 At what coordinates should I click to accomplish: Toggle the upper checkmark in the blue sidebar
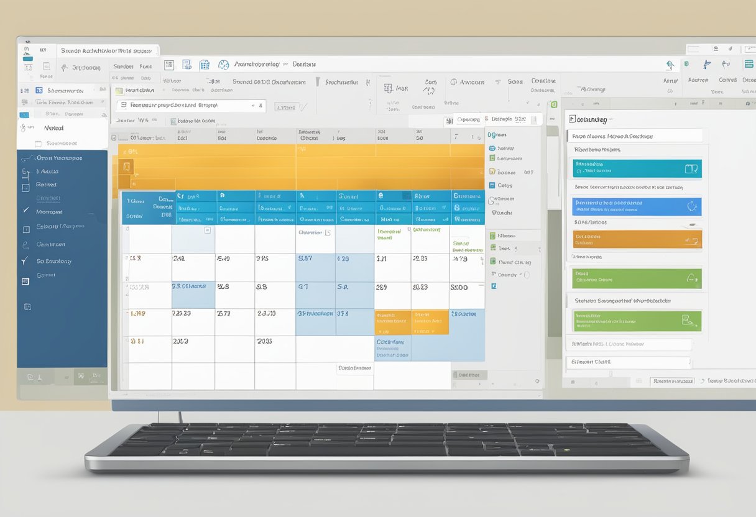pyautogui.click(x=25, y=211)
